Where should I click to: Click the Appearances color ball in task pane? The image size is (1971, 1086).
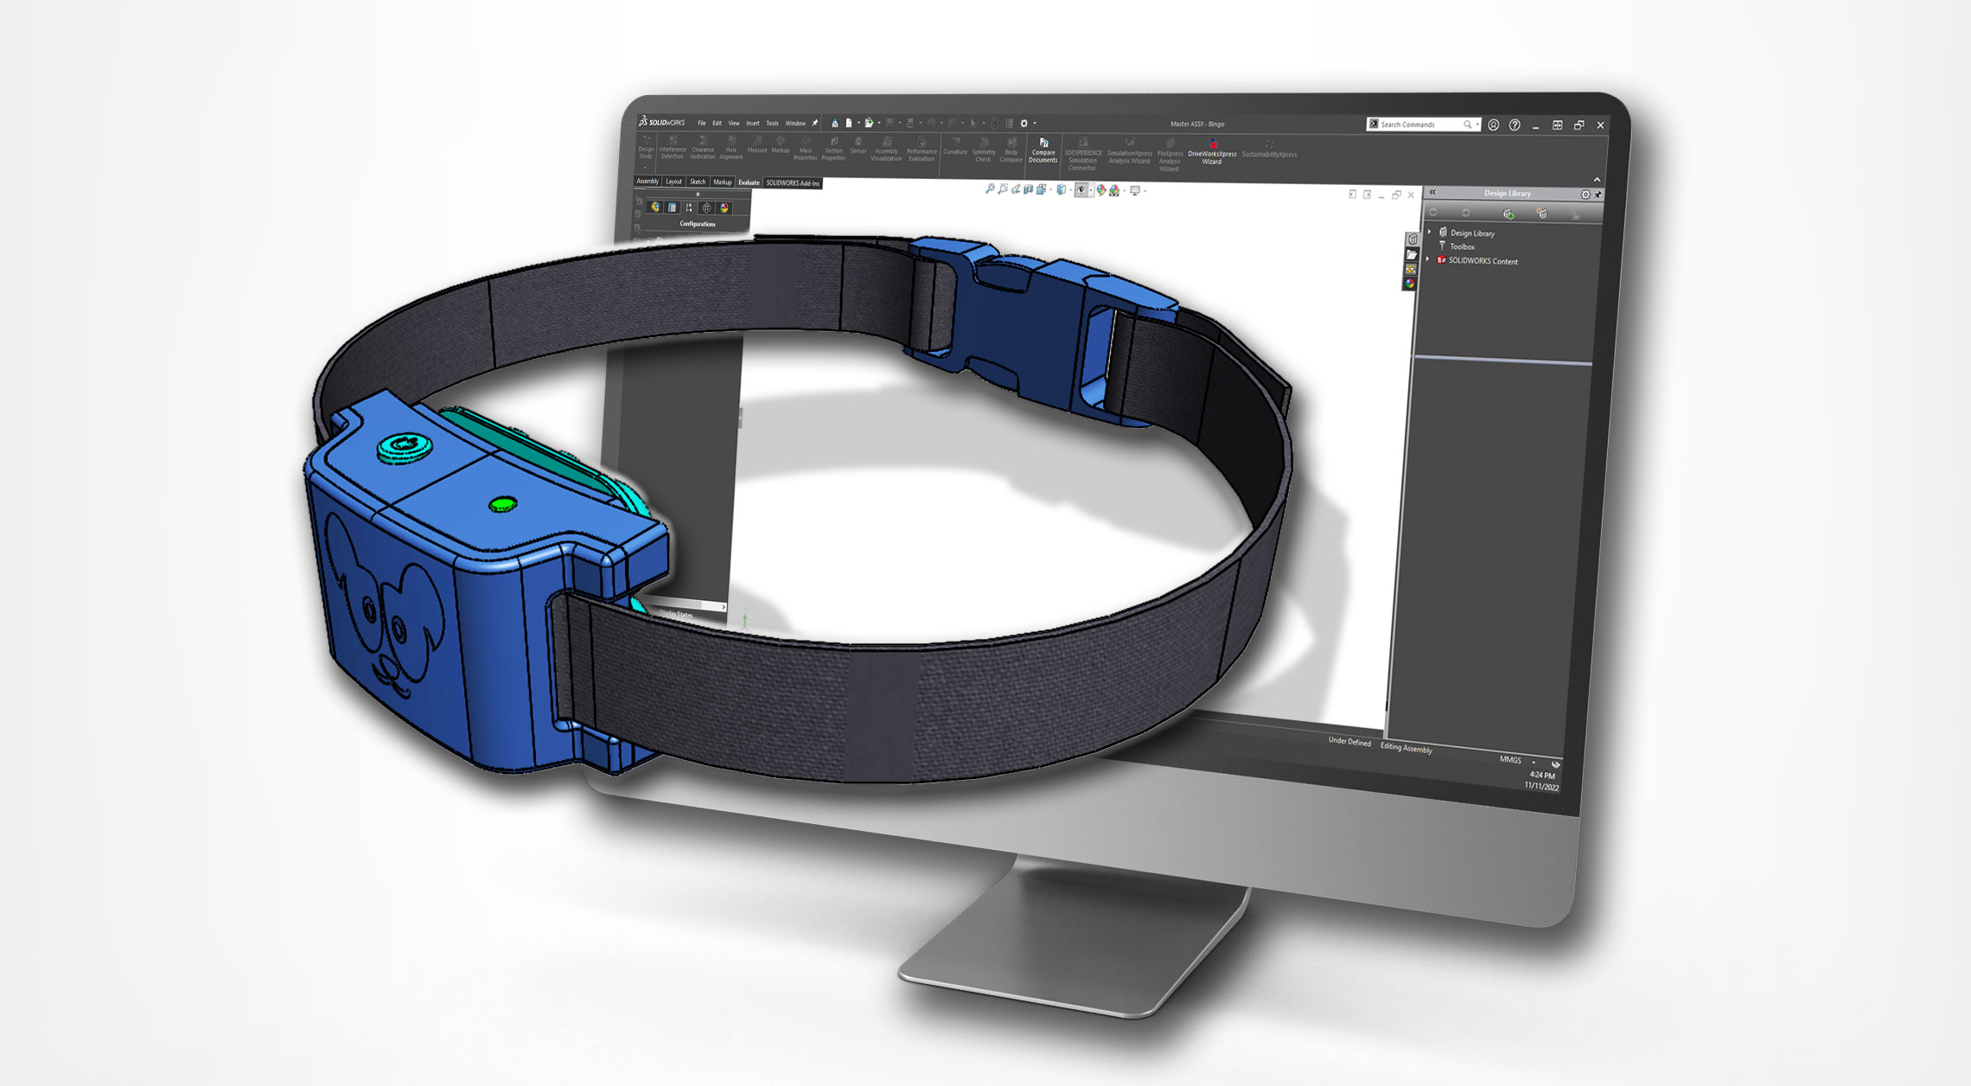pyautogui.click(x=1410, y=283)
